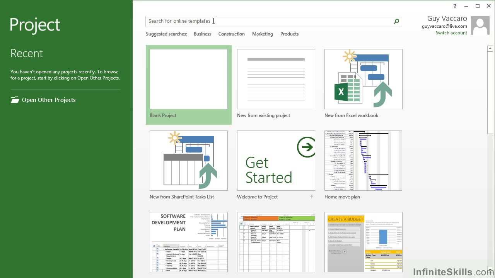Select the Business suggested search

(202, 34)
